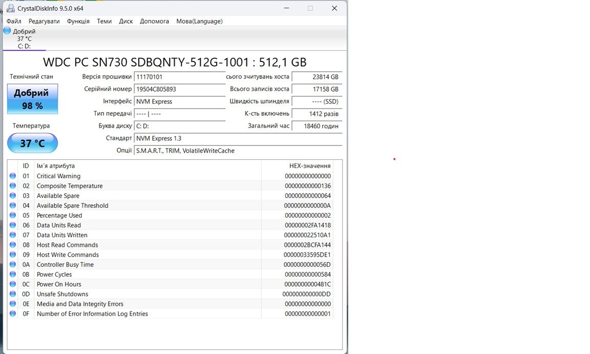Screen dimensions: 590x354
Task: Select the Host Read Commands attribute name
Action: 68,245
